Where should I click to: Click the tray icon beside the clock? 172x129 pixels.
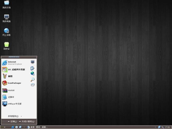(x=163, y=127)
